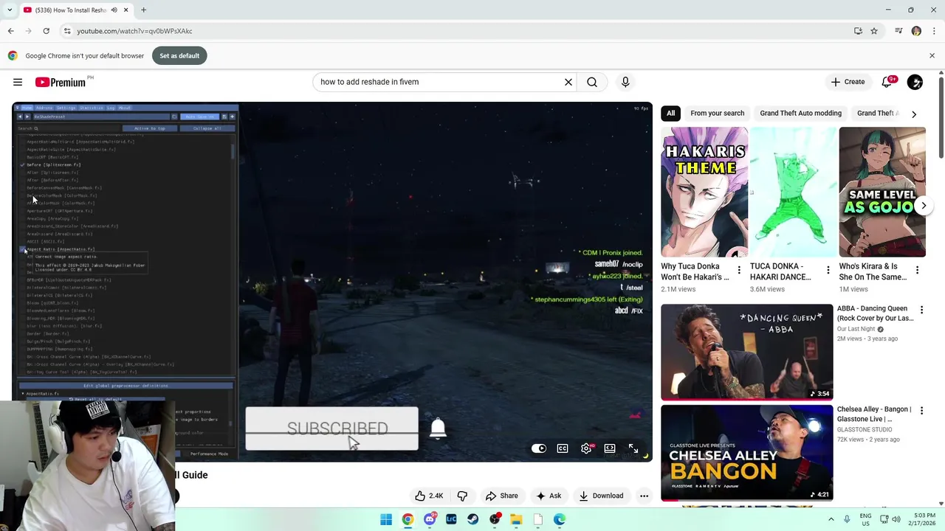Image resolution: width=945 pixels, height=531 pixels.
Task: Launch Steam from the taskbar
Action: pyautogui.click(x=472, y=519)
